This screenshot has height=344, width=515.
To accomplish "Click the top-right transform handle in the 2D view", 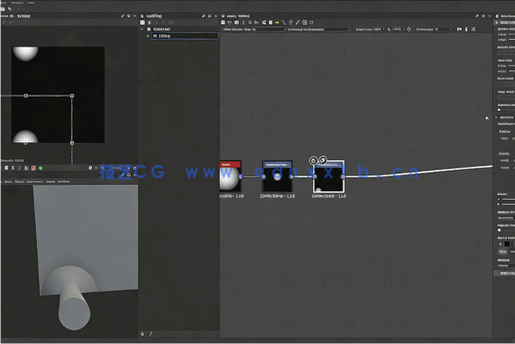I will (72, 96).
